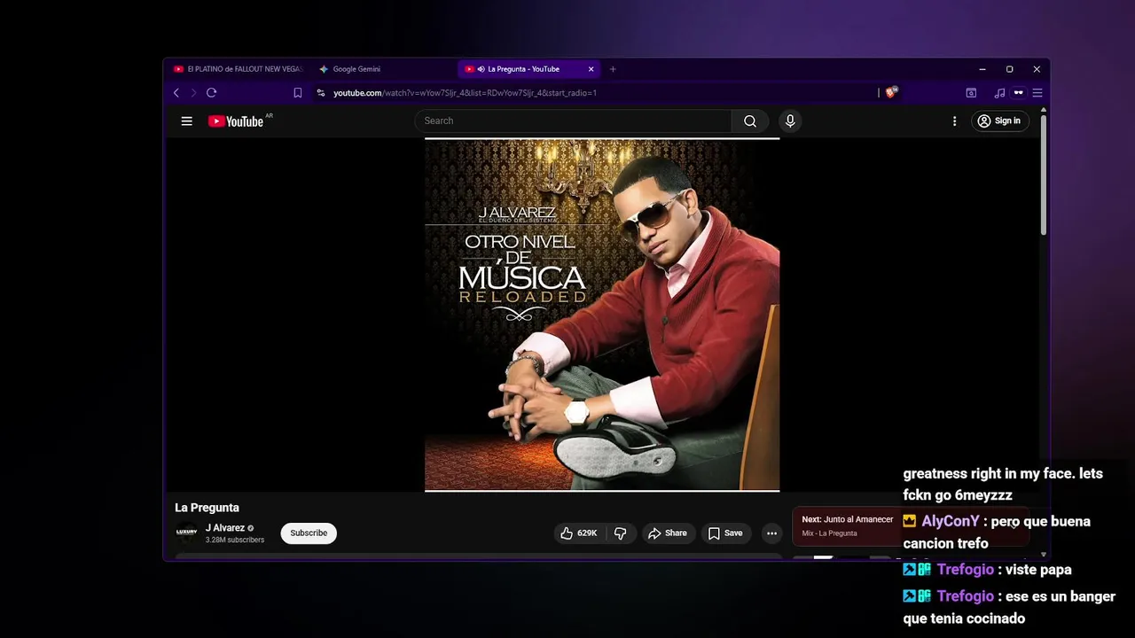
Task: Focus the YouTube Search field
Action: click(x=575, y=121)
